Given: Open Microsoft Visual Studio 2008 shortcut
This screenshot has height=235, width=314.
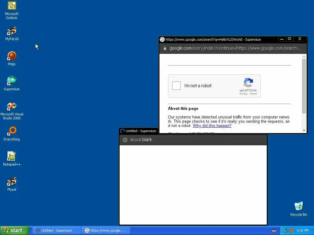Looking at the screenshot, I should click(x=12, y=111).
